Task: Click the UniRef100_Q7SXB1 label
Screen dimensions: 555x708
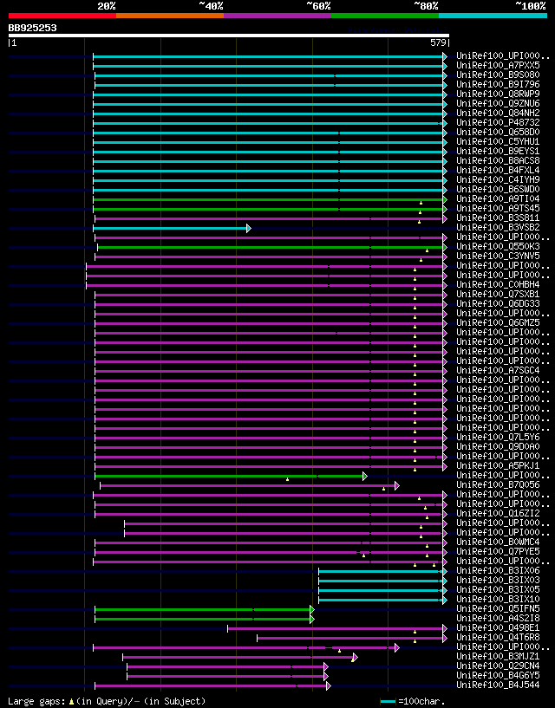Action: tap(498, 294)
